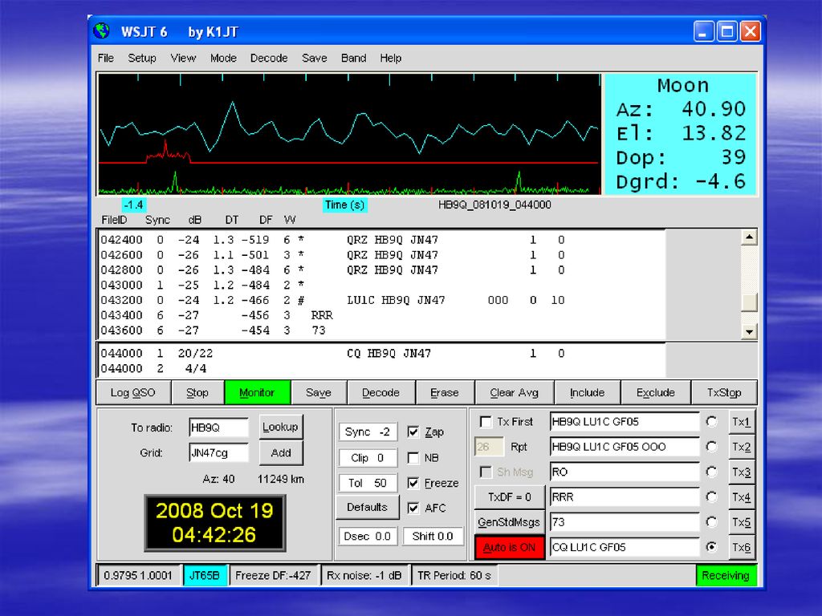The width and height of the screenshot is (822, 616).
Task: Enable the NB checkbox
Action: (413, 458)
